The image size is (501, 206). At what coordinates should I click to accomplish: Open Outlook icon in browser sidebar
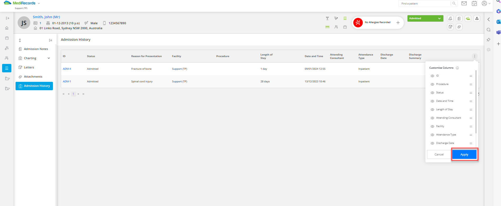tap(498, 22)
